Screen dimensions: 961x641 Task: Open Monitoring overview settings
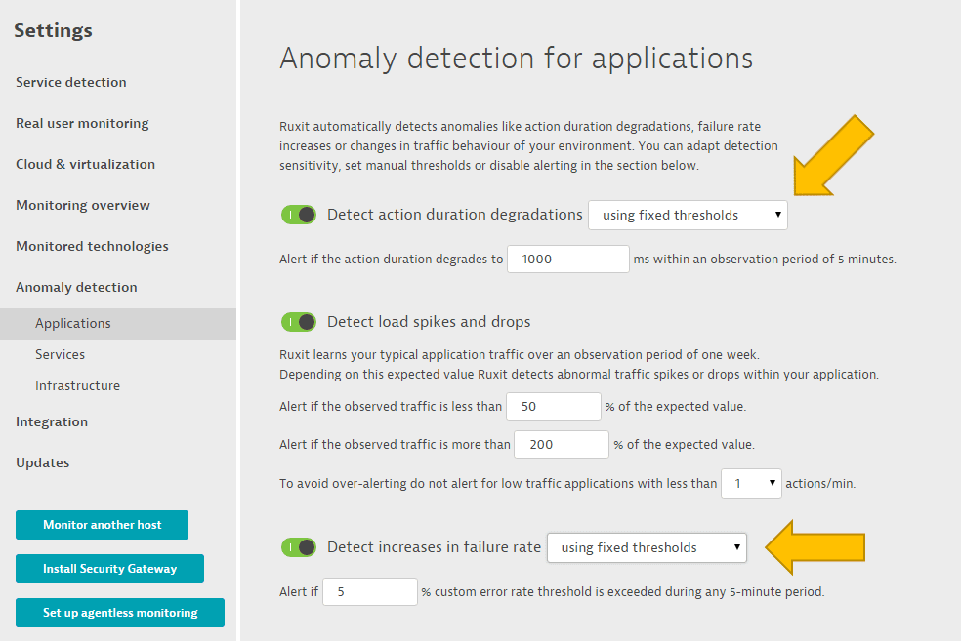tap(83, 205)
